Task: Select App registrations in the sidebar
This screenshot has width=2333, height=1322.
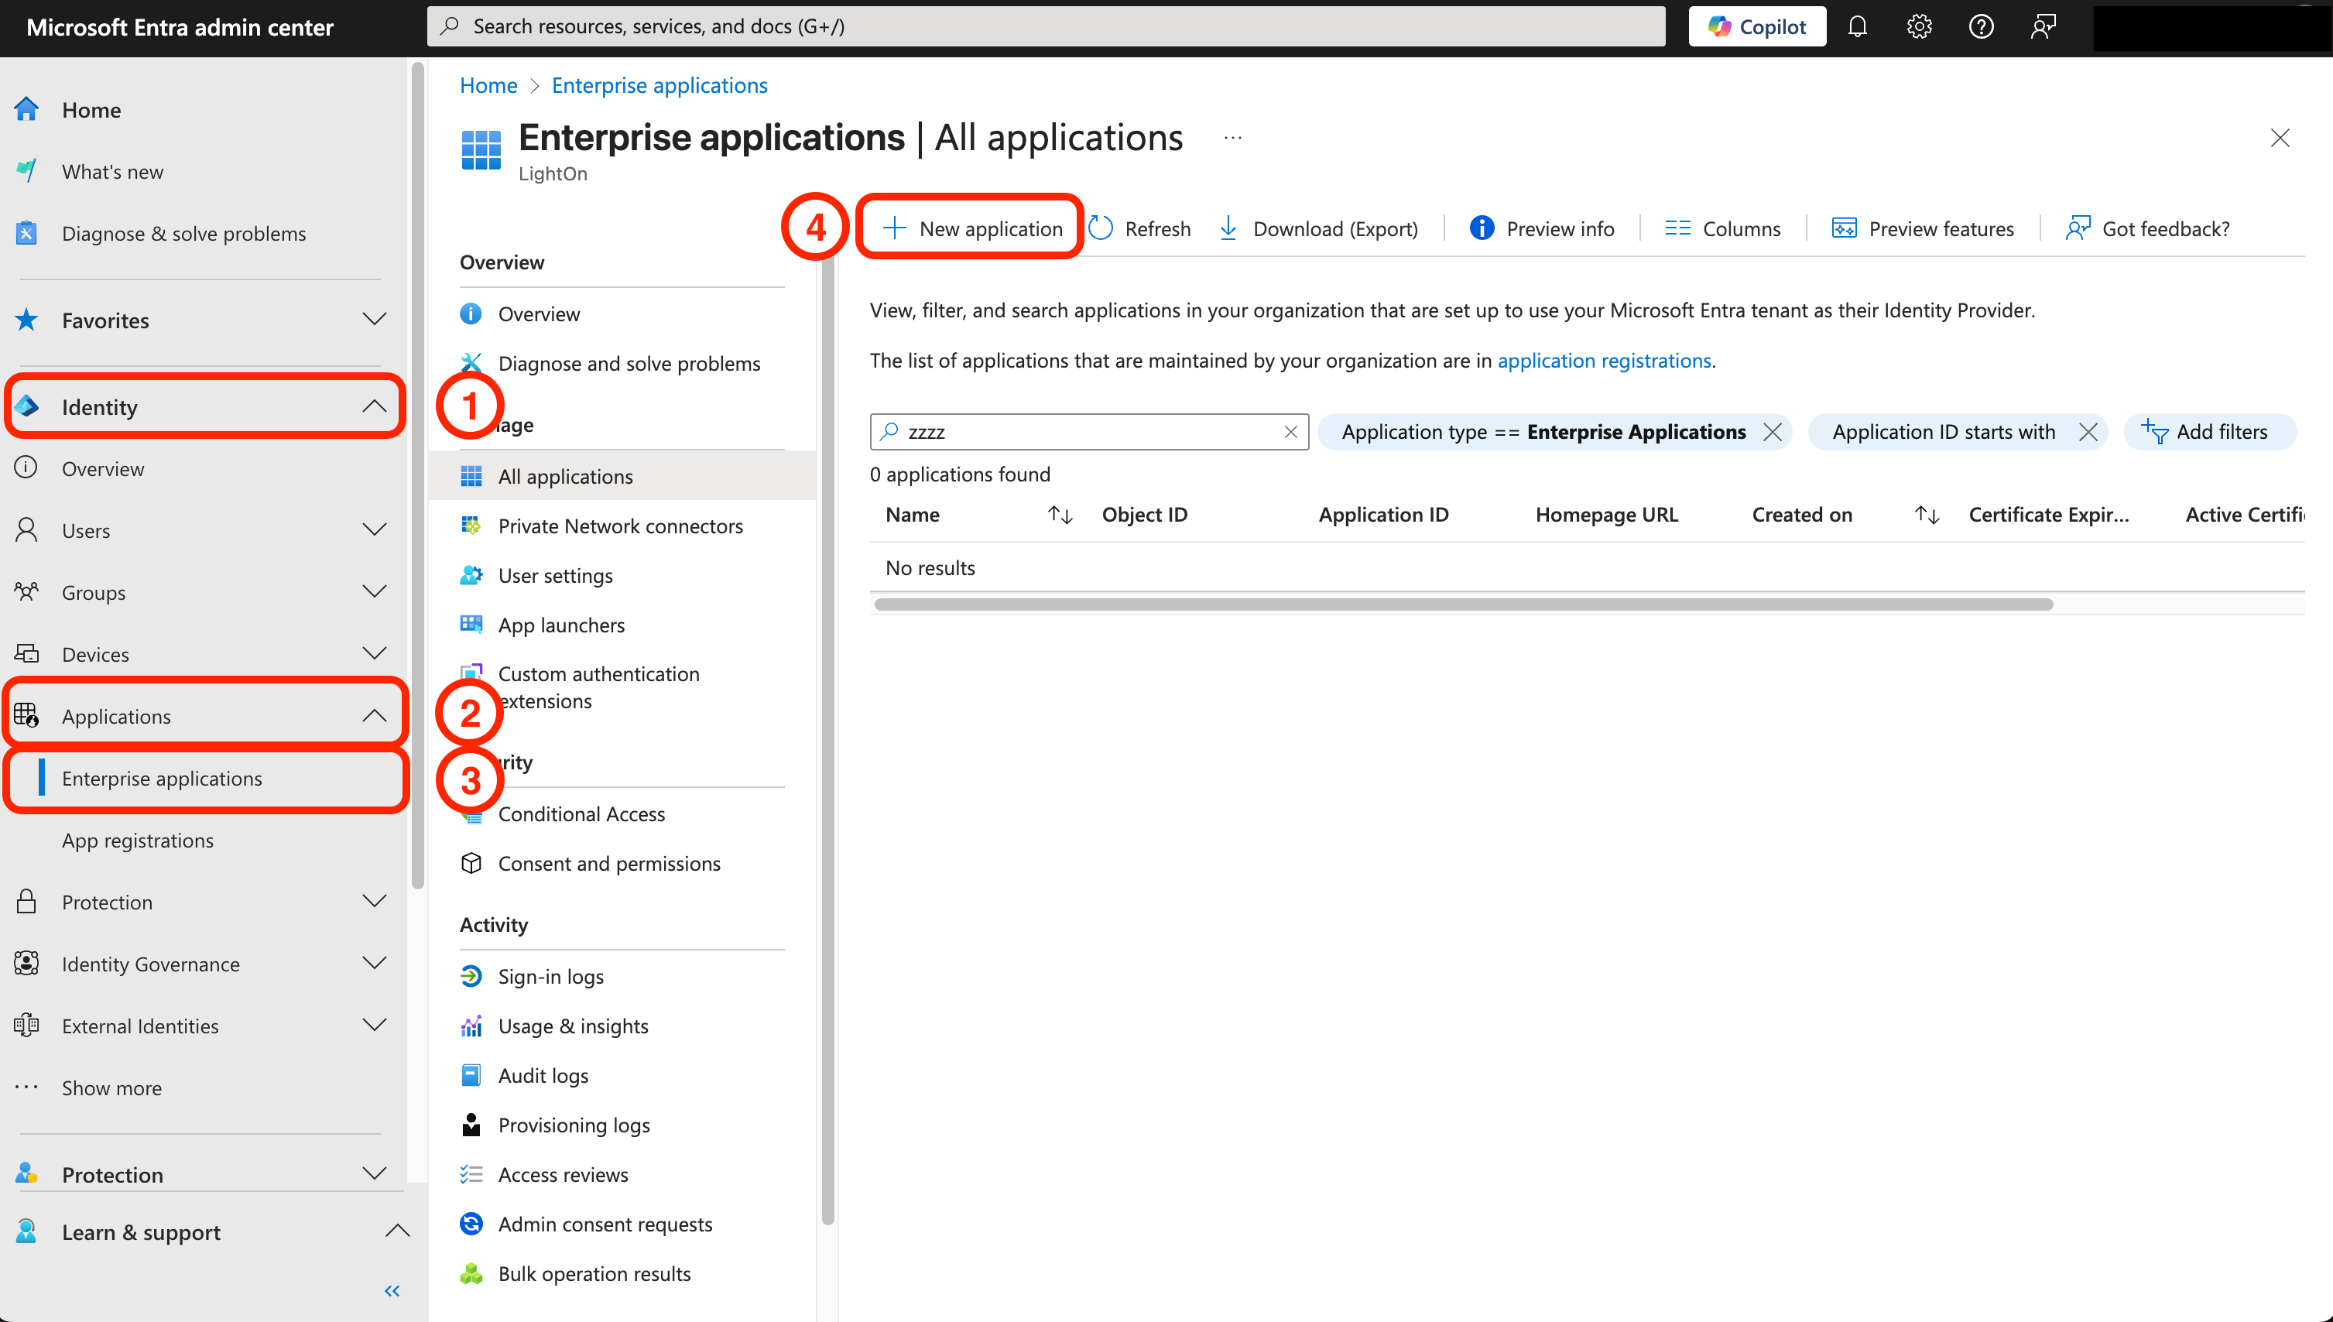Action: coord(138,840)
